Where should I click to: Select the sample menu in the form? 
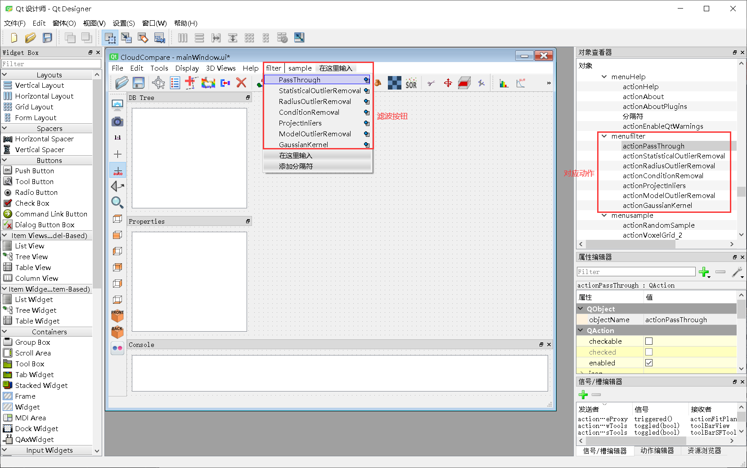pos(300,68)
